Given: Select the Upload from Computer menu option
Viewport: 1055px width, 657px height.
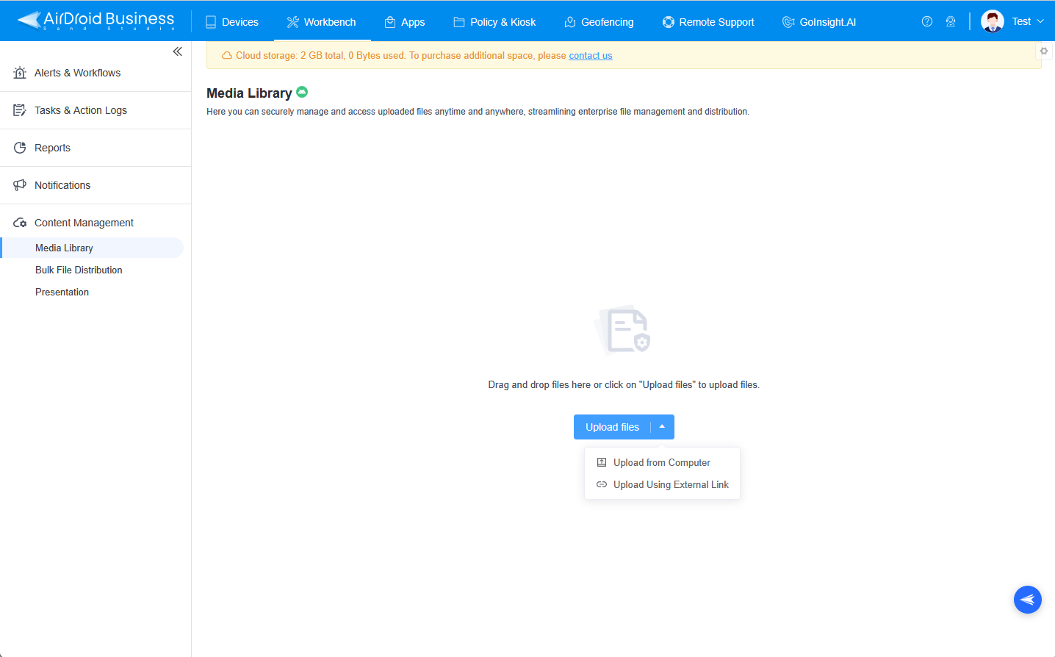Looking at the screenshot, I should [661, 462].
